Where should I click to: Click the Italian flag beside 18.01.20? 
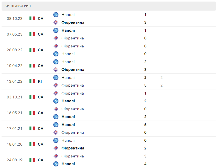tap(32, 144)
